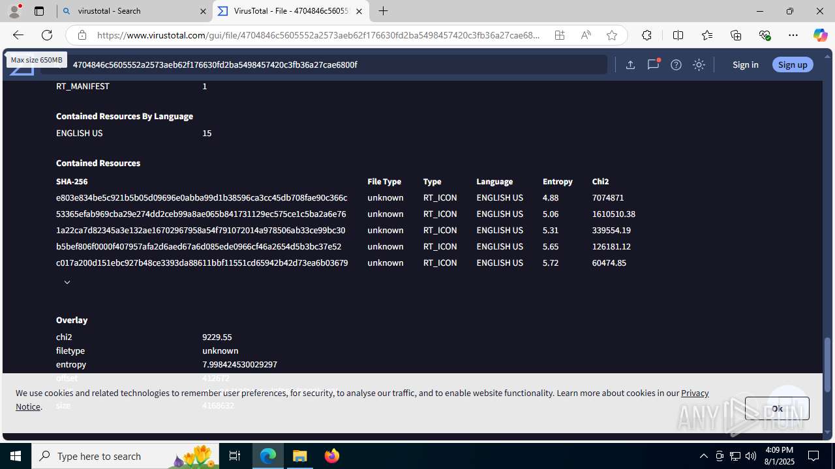Open Browser essentials icon
This screenshot has width=835, height=469.
(x=765, y=35)
